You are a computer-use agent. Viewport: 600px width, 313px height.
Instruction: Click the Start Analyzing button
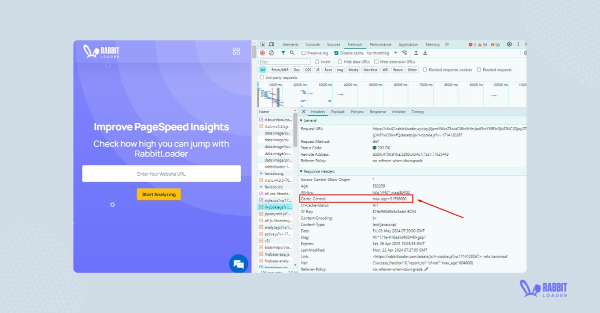click(158, 194)
